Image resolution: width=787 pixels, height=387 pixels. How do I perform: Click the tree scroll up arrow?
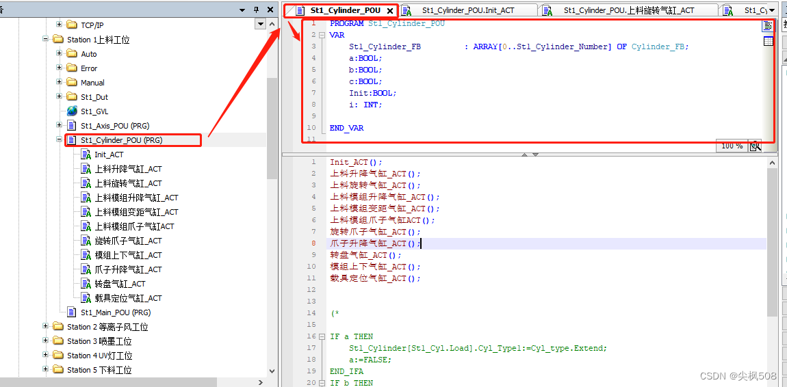tap(272, 24)
